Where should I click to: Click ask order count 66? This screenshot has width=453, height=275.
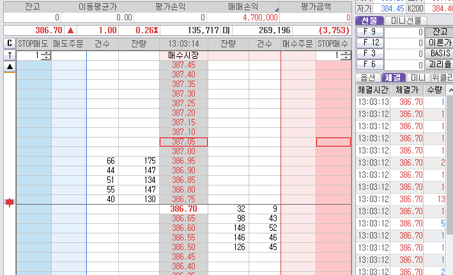click(x=103, y=161)
